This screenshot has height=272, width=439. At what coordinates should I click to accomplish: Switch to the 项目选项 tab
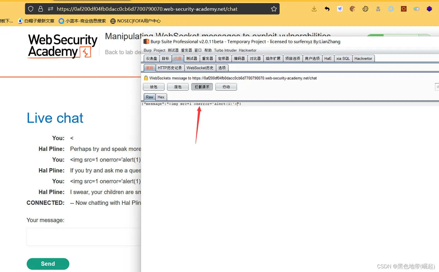click(293, 59)
